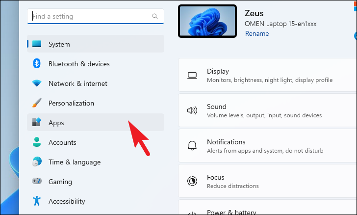357x215 pixels.
Task: Open Power & battery card
Action: (x=268, y=208)
